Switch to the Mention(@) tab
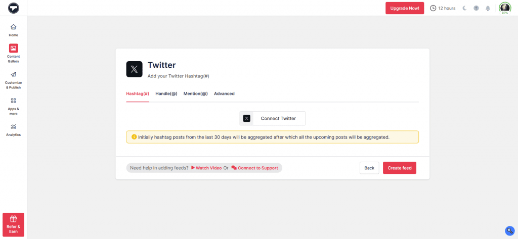This screenshot has width=518, height=239. tap(196, 94)
